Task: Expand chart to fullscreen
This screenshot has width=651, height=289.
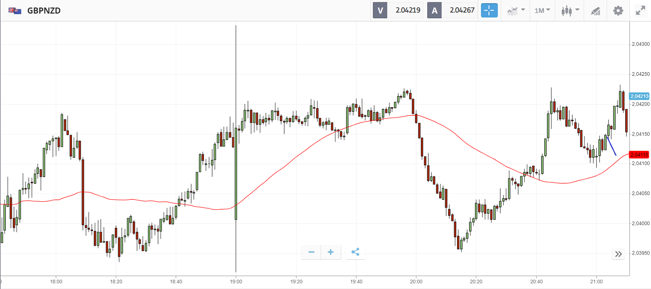Action: [x=640, y=11]
